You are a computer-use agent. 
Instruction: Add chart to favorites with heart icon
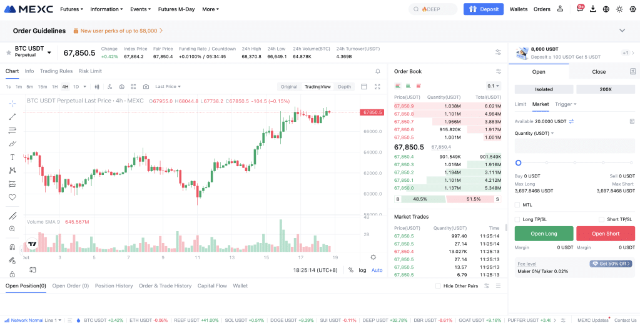click(13, 197)
